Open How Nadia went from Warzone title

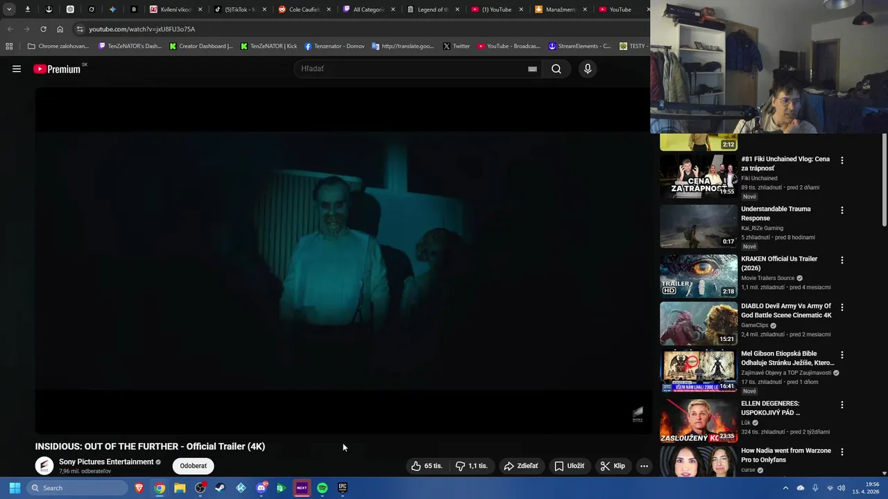[x=786, y=455]
